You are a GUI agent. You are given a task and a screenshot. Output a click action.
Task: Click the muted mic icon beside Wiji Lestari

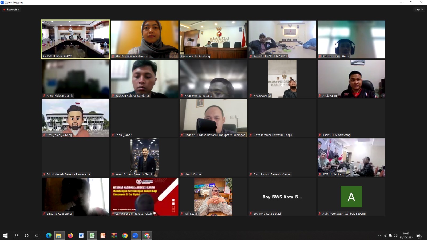tap(182, 214)
